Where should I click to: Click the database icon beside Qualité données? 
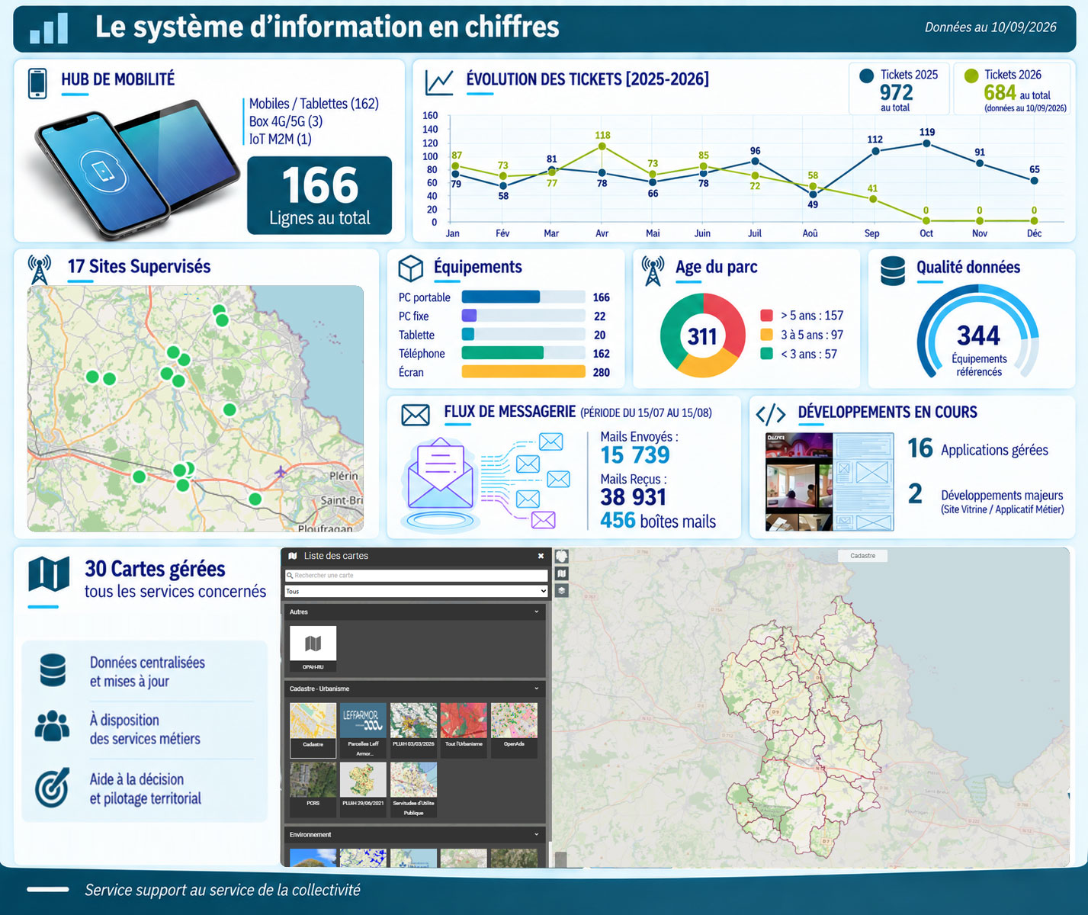[x=893, y=271]
